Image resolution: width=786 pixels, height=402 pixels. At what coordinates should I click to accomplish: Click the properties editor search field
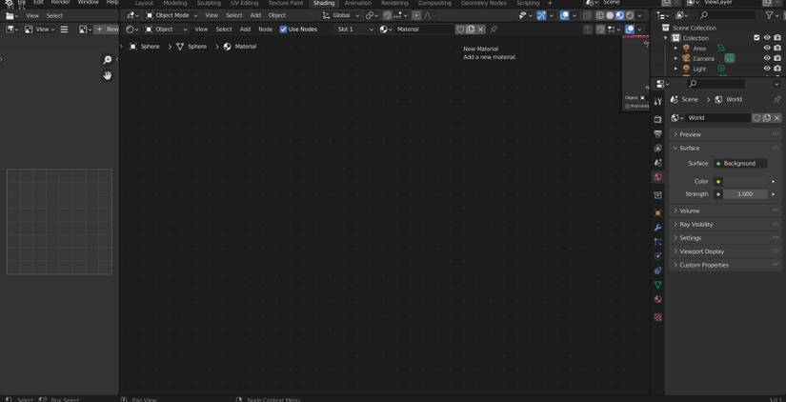[715, 84]
